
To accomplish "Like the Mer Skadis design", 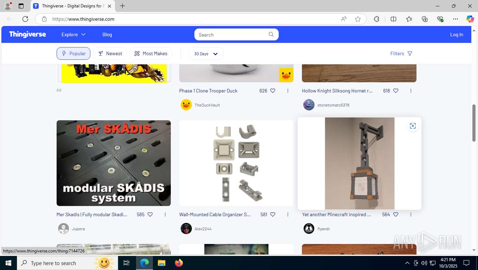I will pyautogui.click(x=150, y=214).
